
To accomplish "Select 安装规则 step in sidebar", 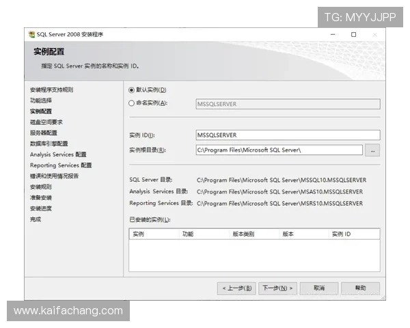I will [41, 187].
